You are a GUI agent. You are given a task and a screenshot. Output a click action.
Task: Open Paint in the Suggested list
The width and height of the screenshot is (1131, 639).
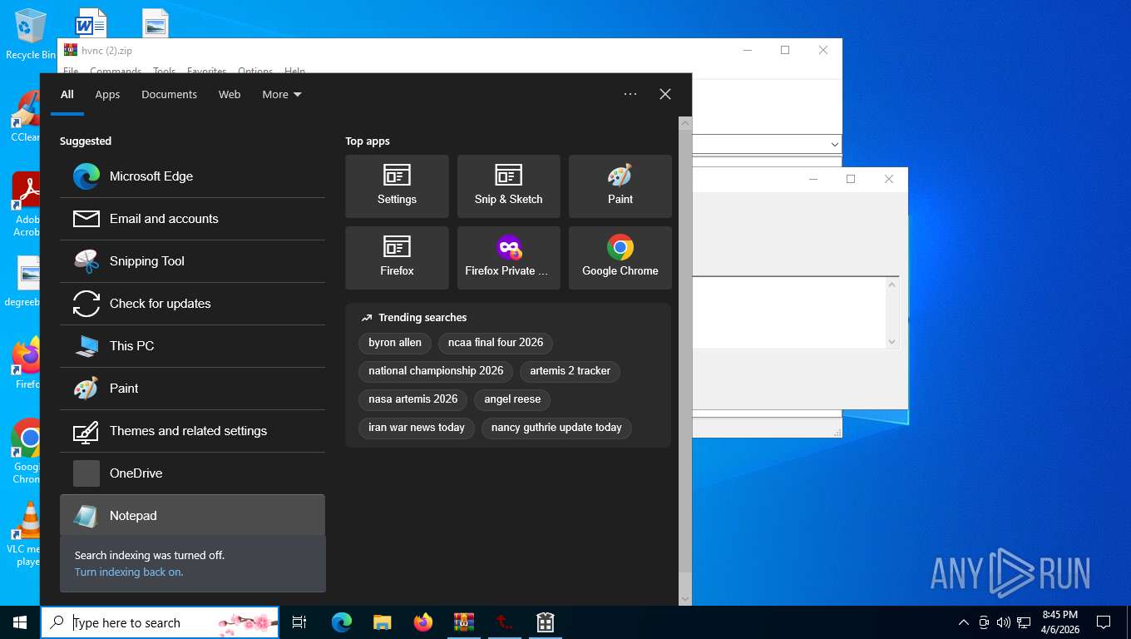192,389
